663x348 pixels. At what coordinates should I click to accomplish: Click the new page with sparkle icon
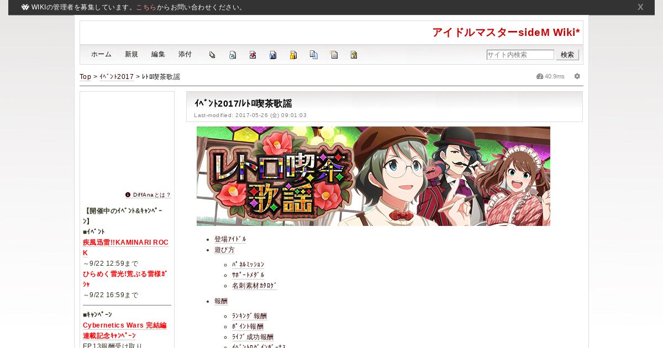coord(334,55)
